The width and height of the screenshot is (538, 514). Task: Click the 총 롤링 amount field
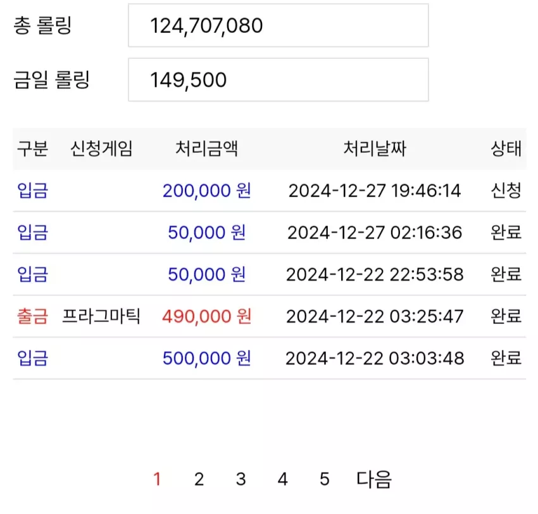pyautogui.click(x=278, y=25)
